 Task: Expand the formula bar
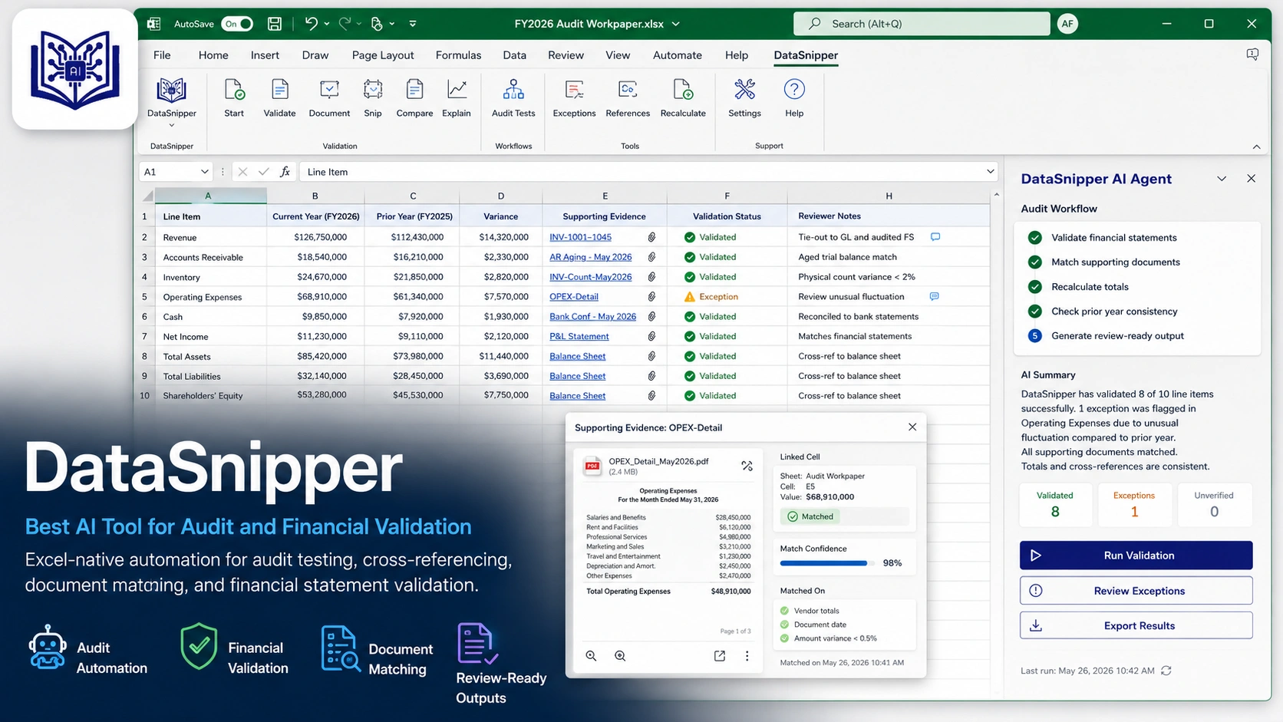[990, 172]
